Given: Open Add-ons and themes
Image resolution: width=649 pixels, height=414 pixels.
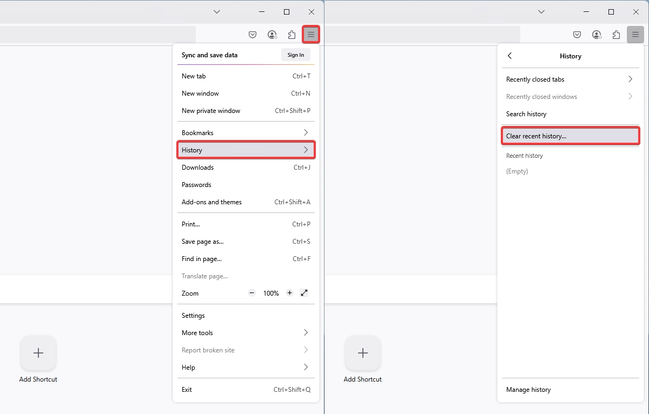Looking at the screenshot, I should click(x=246, y=202).
